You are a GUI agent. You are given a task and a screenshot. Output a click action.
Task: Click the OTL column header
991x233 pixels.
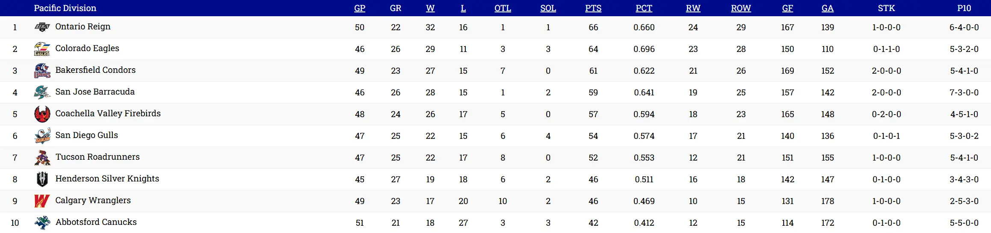click(503, 8)
